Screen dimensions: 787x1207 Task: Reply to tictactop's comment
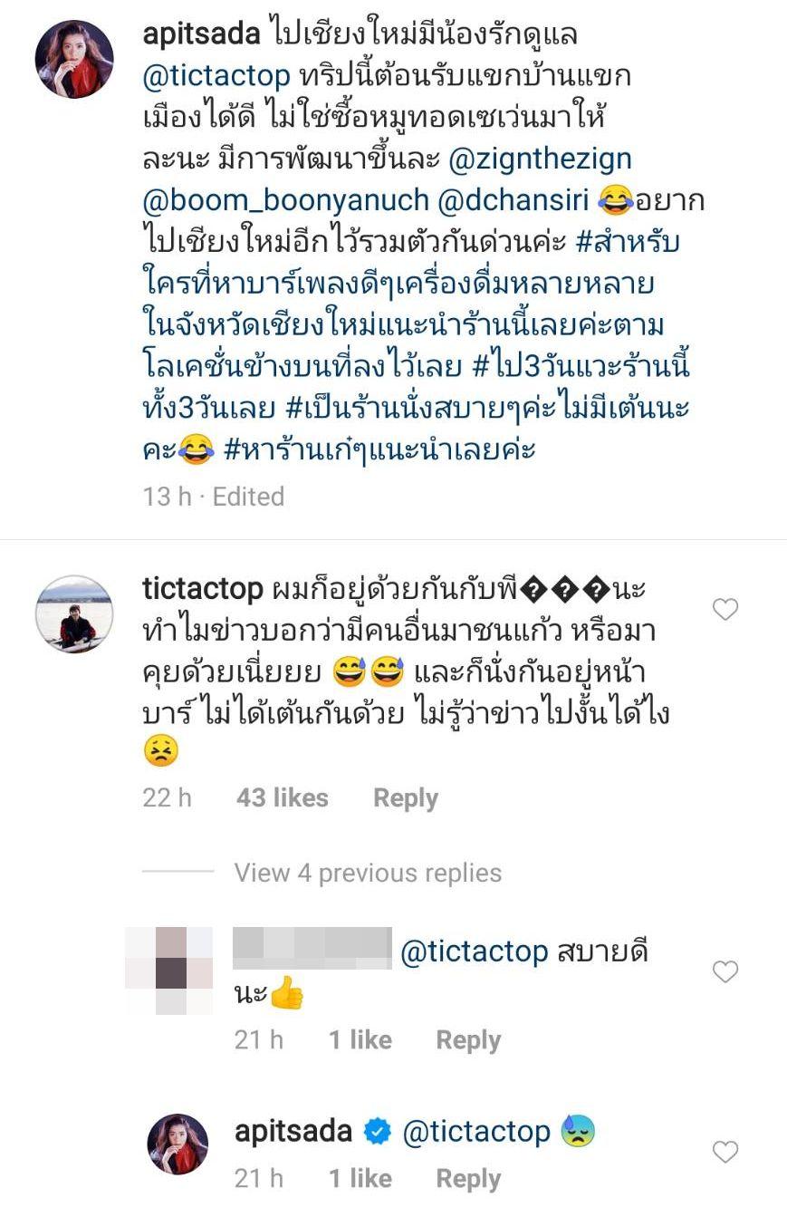tap(406, 798)
